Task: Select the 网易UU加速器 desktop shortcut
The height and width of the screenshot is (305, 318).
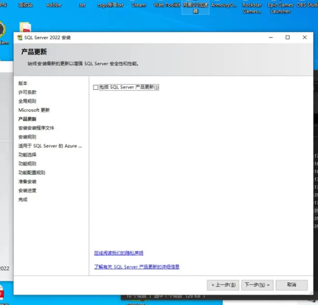Action: 195,7
